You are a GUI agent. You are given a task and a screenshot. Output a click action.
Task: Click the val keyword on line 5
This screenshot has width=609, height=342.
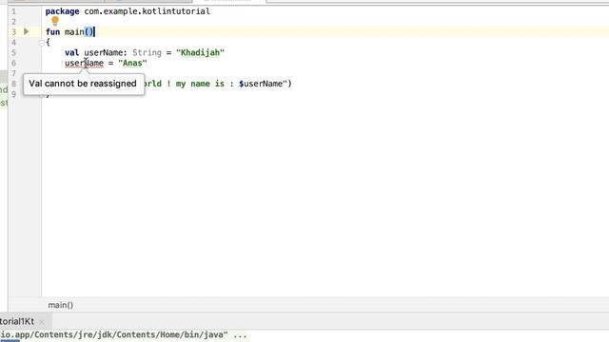(x=72, y=52)
